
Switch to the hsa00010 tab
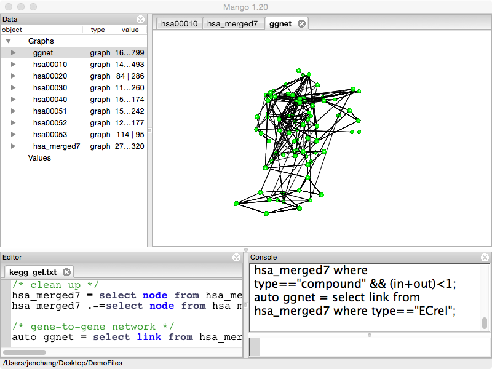(x=179, y=23)
